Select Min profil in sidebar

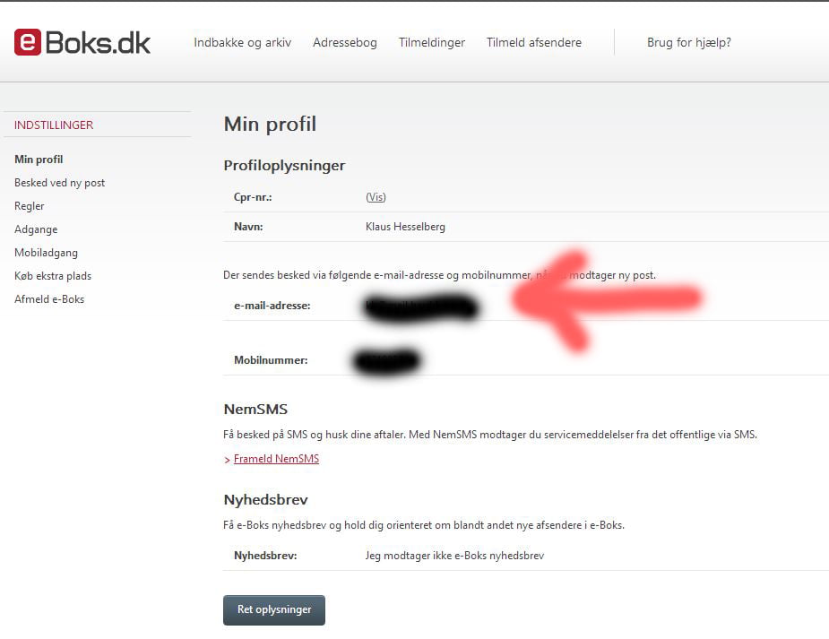[x=39, y=160]
